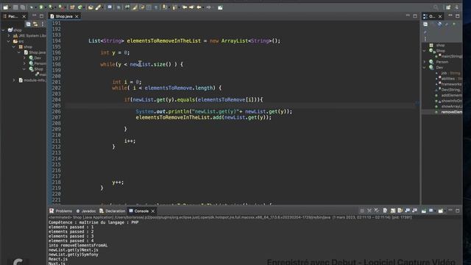Maximize the console panel
471x265 pixels.
pyautogui.click(x=458, y=211)
